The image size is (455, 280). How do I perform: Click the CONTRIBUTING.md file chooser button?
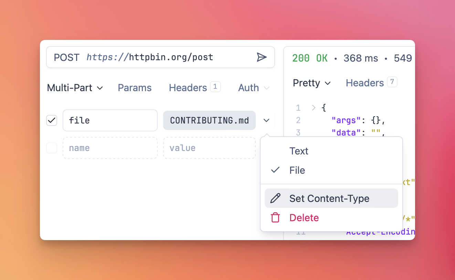pyautogui.click(x=209, y=120)
